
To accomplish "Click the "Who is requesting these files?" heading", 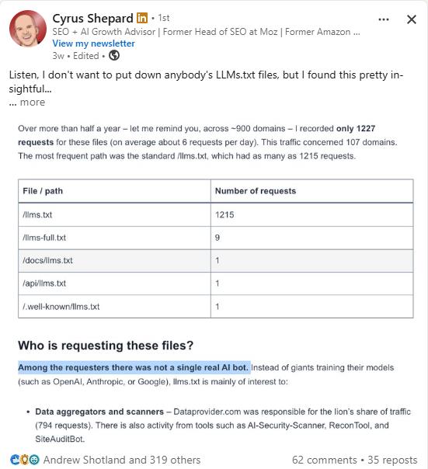I will coord(106,346).
